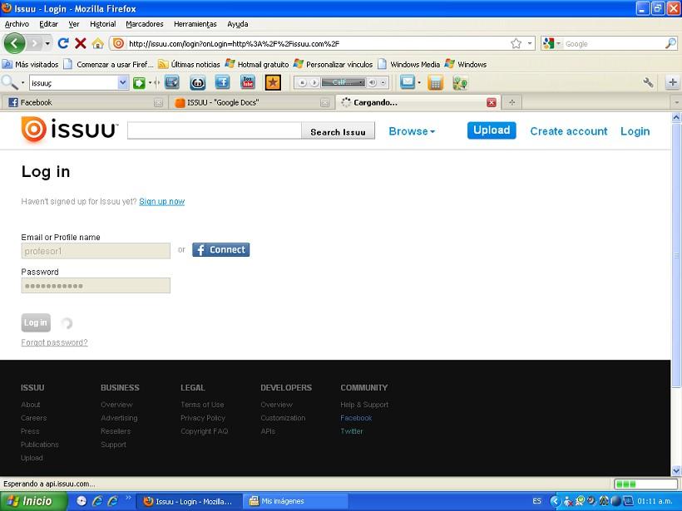682x511 pixels.
Task: Click the toolbar magnifying glass search icon
Action: (8, 82)
